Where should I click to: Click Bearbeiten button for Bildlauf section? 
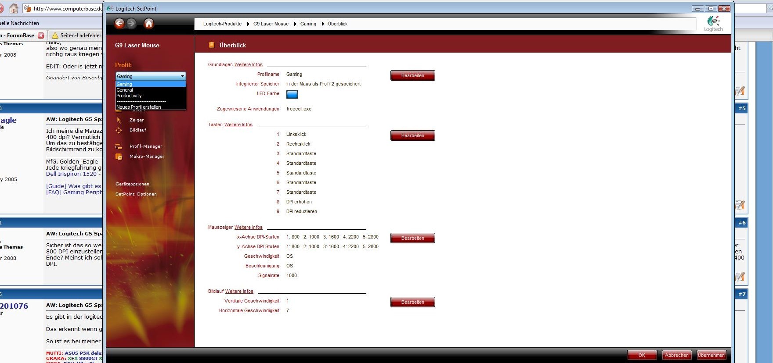click(413, 302)
